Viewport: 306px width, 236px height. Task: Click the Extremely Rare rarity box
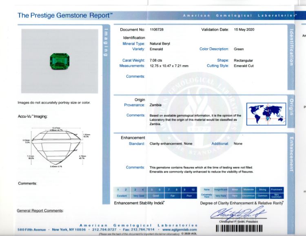[207, 196]
